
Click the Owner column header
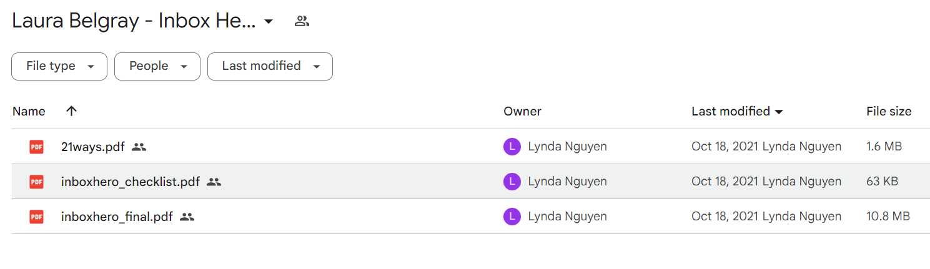point(522,112)
